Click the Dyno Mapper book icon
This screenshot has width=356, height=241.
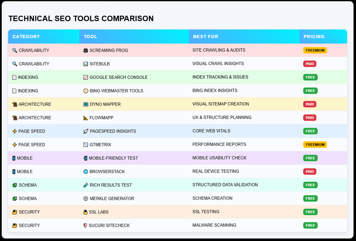click(x=85, y=104)
